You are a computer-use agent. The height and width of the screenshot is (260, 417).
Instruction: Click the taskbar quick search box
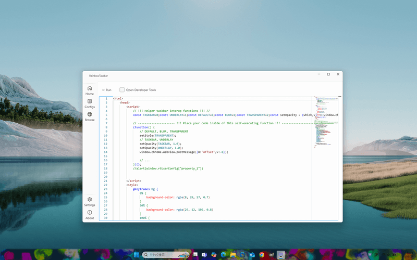coord(165,255)
